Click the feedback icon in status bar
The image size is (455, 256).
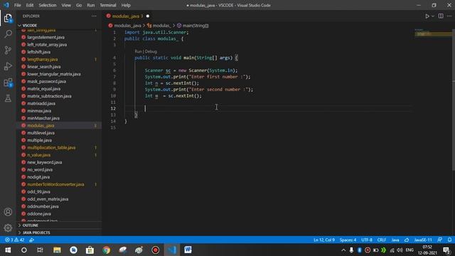440,240
